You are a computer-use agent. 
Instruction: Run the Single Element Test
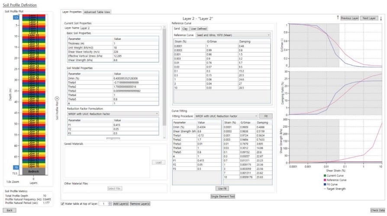[223, 196]
